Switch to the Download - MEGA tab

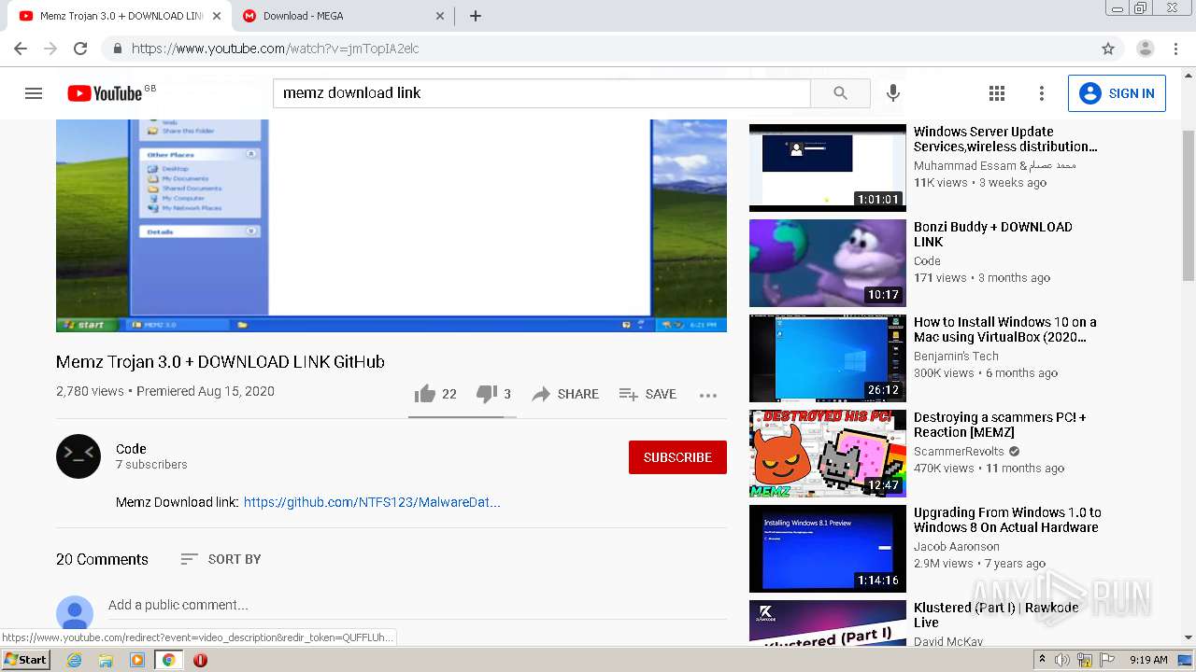click(x=343, y=16)
